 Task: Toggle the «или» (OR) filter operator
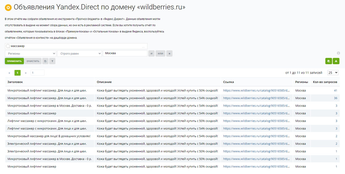tap(160, 54)
